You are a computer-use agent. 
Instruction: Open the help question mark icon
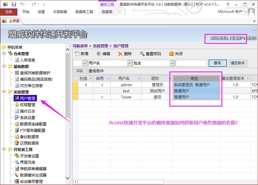254,28
